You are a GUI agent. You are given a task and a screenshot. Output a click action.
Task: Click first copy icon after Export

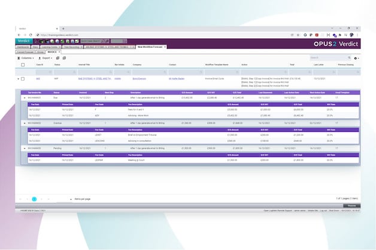pyautogui.click(x=57, y=58)
